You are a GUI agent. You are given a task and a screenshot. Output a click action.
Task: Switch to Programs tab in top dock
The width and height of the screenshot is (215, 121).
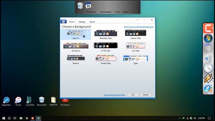point(91,12)
